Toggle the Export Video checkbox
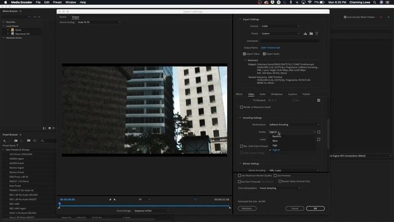 [x=244, y=54]
